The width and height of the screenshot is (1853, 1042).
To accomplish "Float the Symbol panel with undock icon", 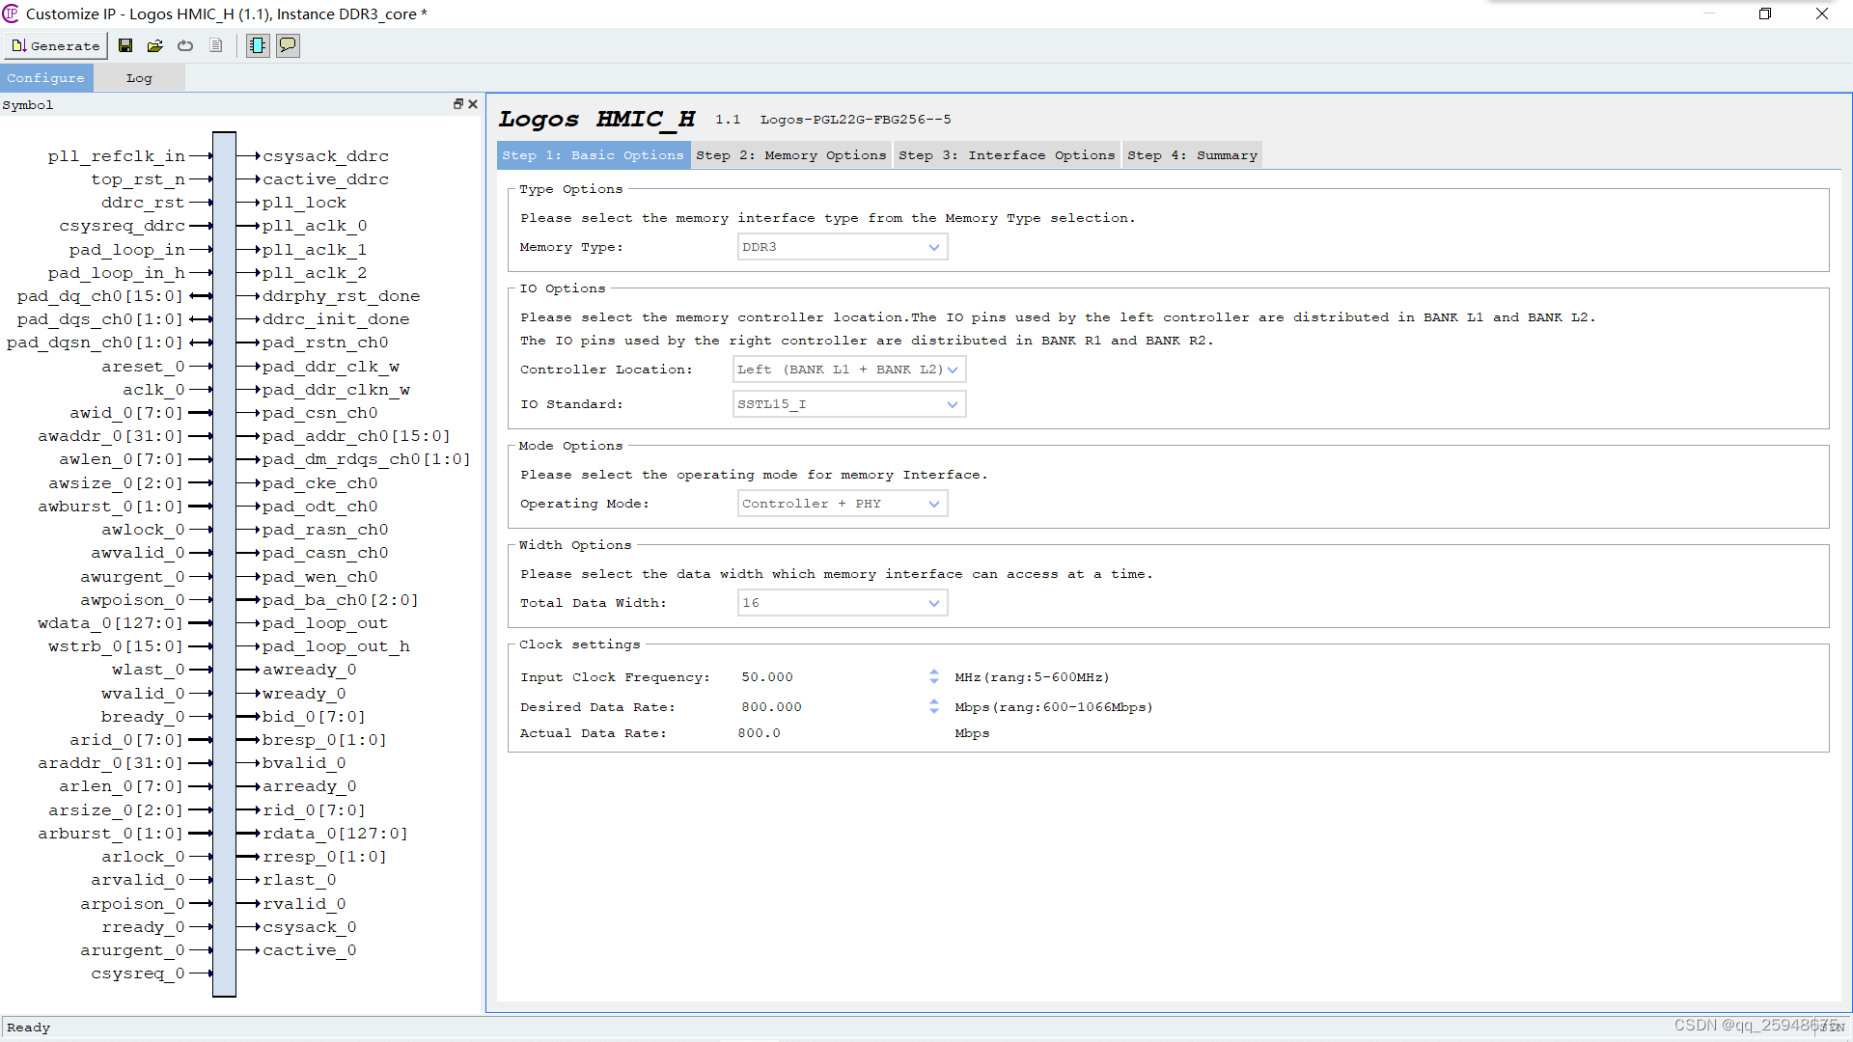I will (x=458, y=104).
